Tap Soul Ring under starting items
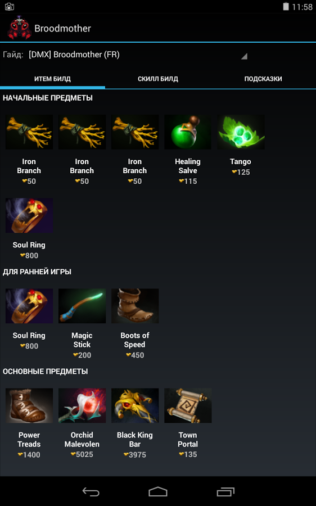This screenshot has width=316, height=506. click(29, 215)
